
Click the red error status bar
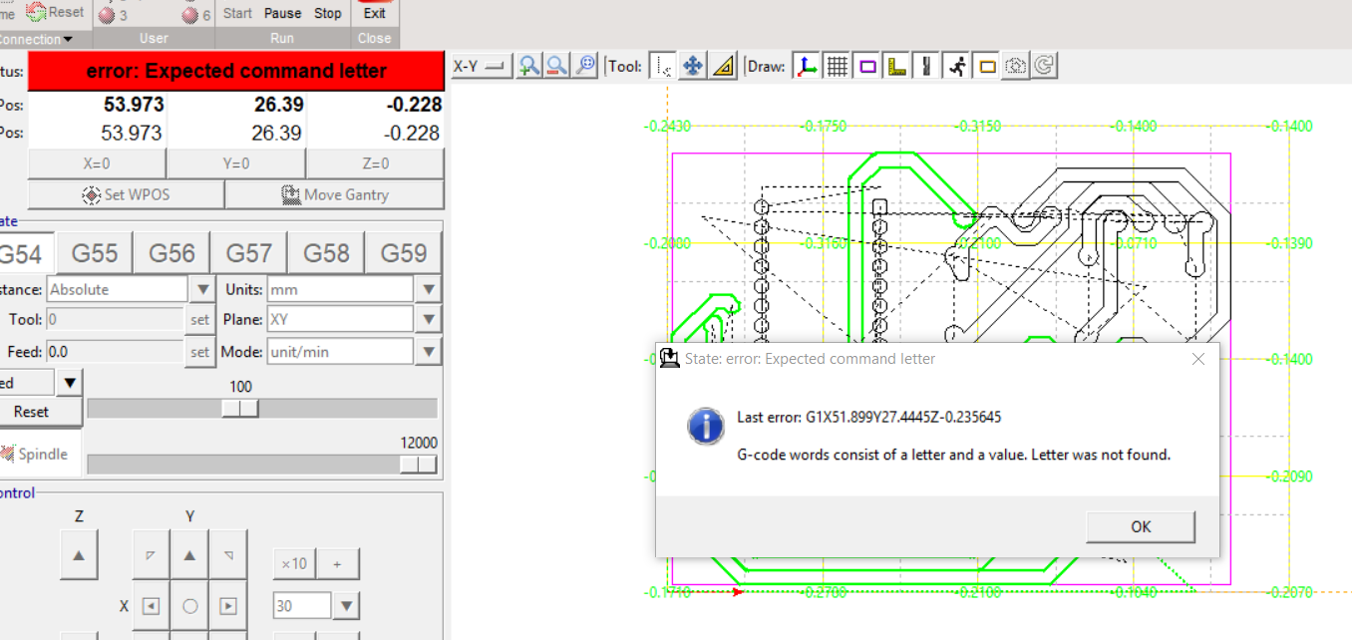click(x=236, y=71)
